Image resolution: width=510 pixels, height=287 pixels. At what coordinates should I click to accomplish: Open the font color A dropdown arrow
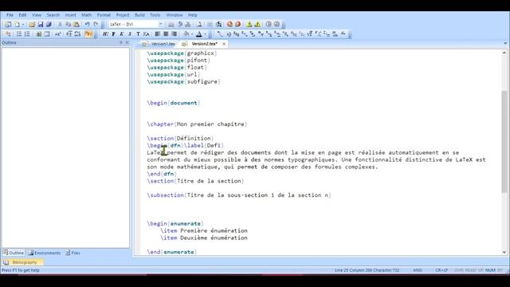(206, 33)
